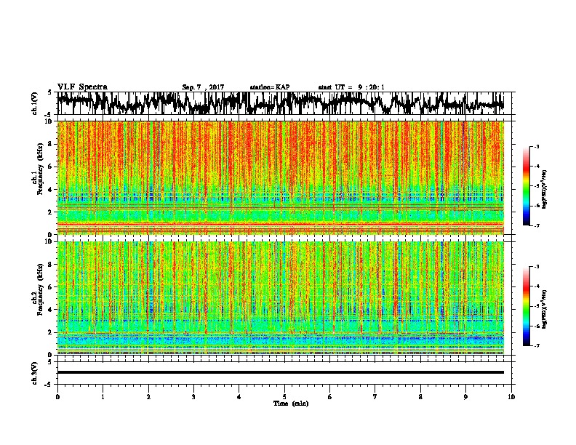Select the date label "Sep. 7, 2017"
Viewport: 576px width, 445px height.
click(x=203, y=87)
